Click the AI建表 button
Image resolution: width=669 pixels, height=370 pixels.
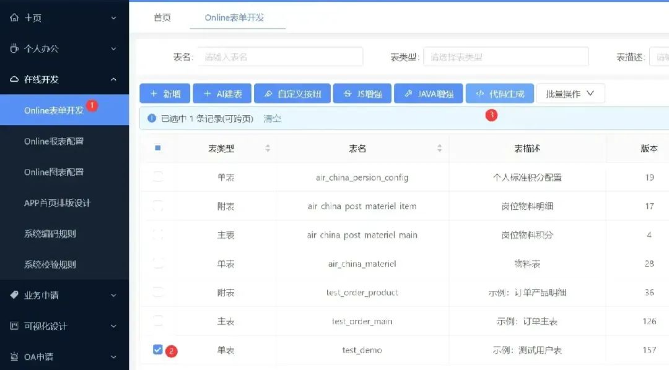point(222,93)
